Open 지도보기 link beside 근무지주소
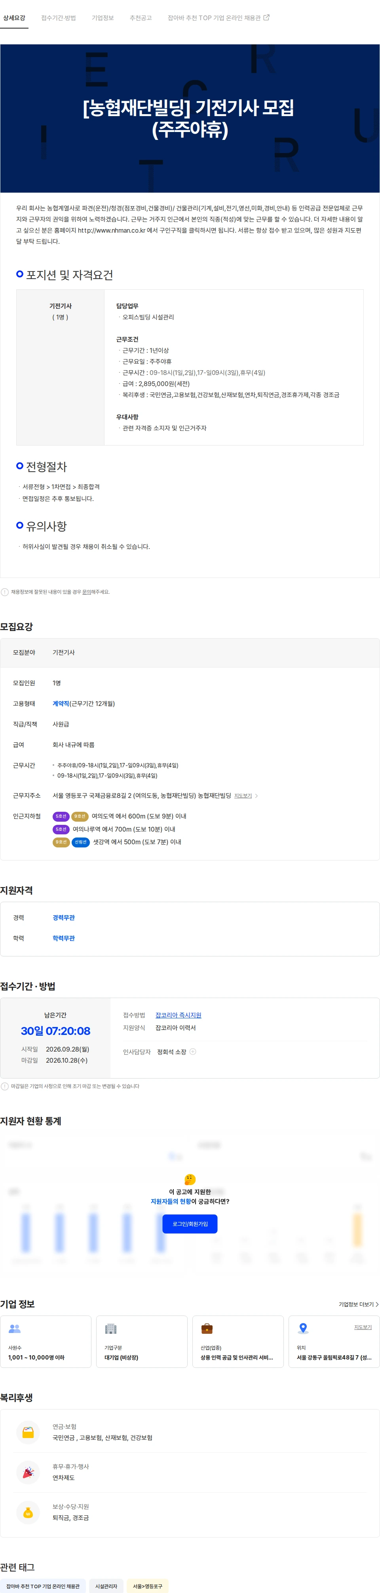Screen dimensions: 380x1593 tap(243, 796)
